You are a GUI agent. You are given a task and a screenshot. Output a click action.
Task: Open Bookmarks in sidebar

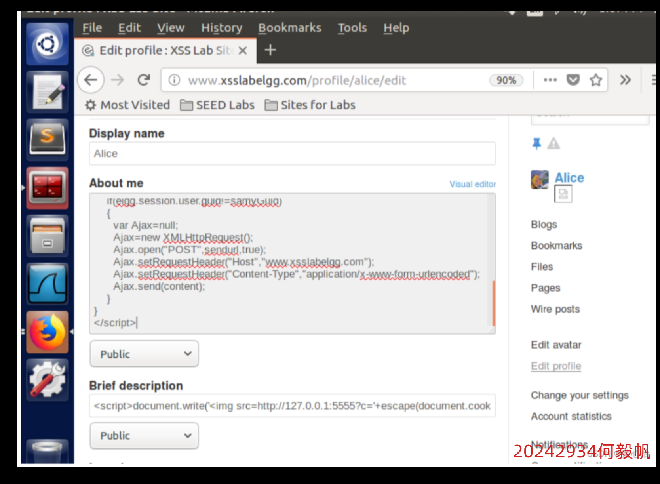557,246
